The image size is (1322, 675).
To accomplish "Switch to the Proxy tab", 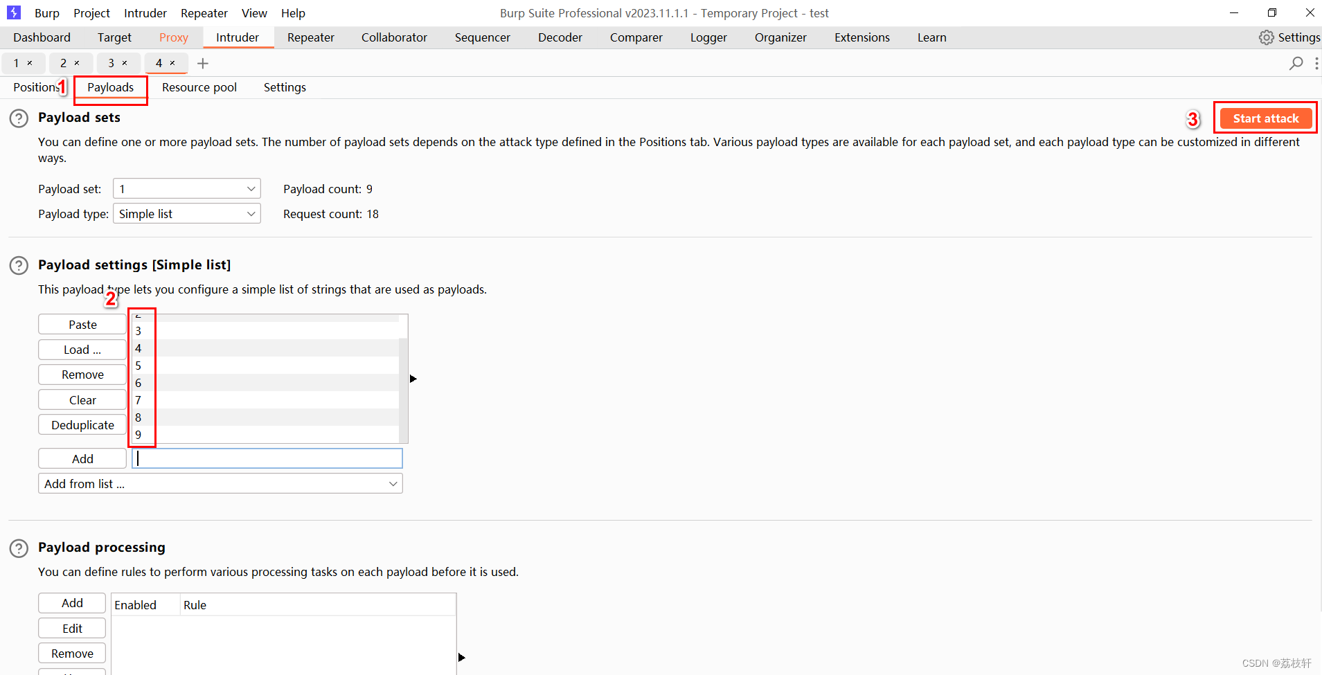I will 174,37.
